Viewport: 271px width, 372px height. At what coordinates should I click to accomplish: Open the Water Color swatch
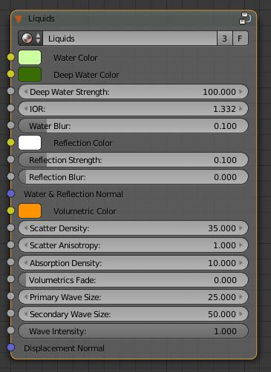(x=30, y=58)
